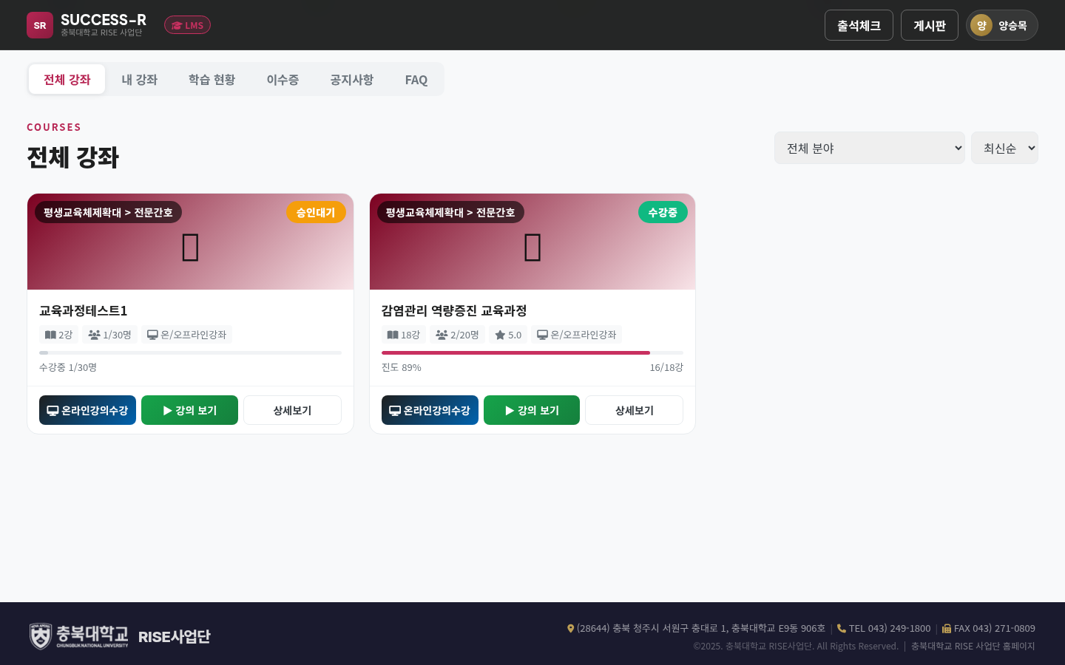The width and height of the screenshot is (1065, 665).
Task: Open the 최신순 sort dropdown
Action: 1004,148
